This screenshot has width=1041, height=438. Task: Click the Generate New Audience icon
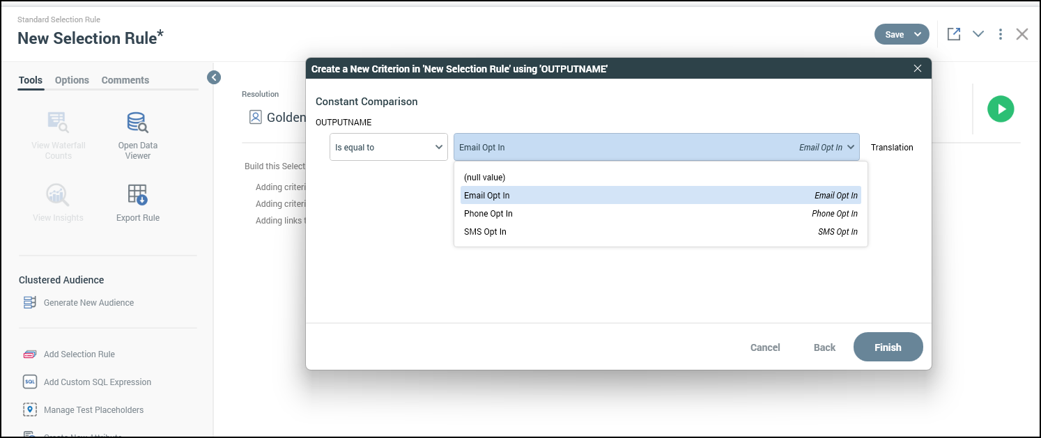click(x=30, y=303)
